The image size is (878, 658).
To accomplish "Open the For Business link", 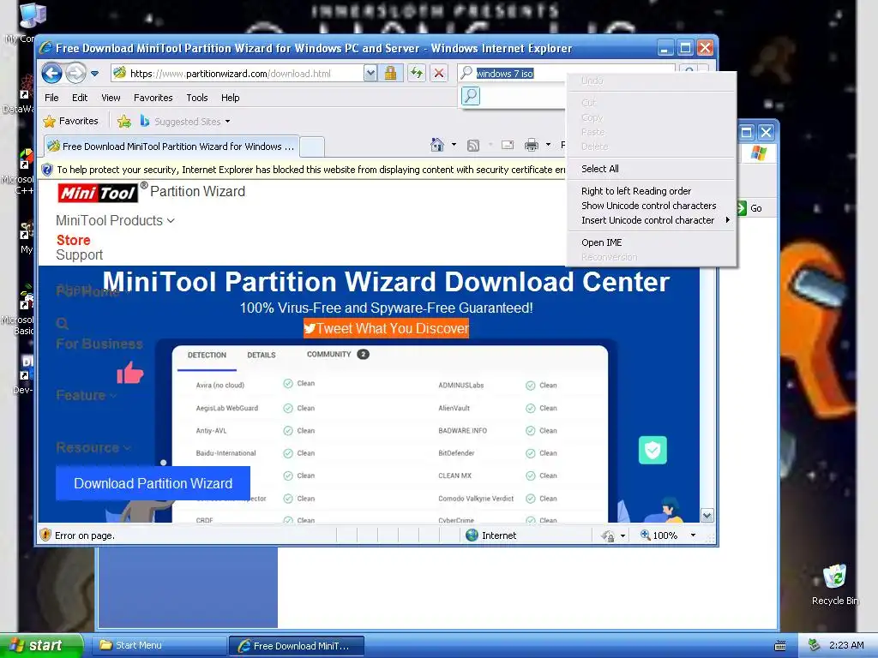I will [99, 344].
